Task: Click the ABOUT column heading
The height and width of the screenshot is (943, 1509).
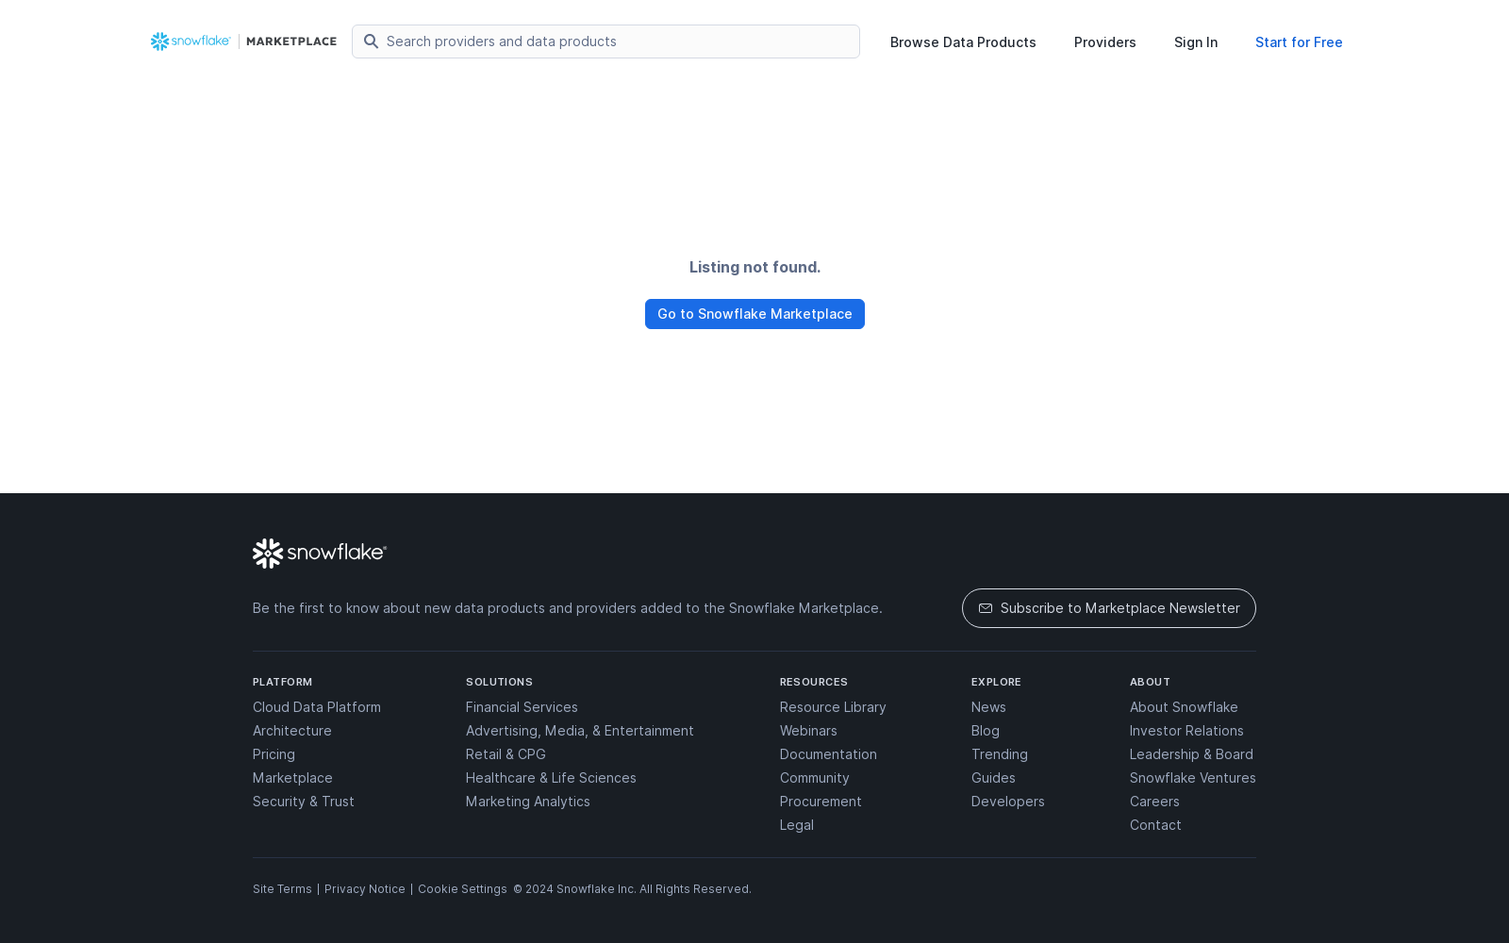Action: pyautogui.click(x=1150, y=682)
